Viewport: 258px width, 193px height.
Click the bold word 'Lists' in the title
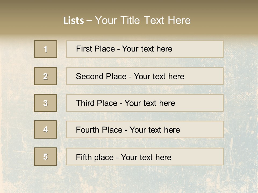click(74, 21)
